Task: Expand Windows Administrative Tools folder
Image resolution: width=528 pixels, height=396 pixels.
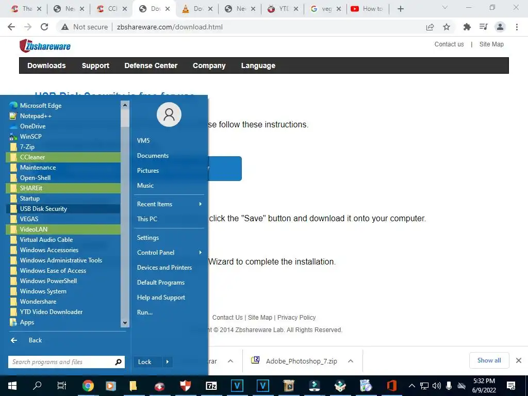Action: 63,260
